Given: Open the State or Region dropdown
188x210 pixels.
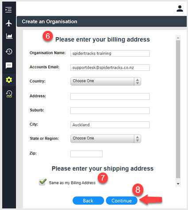Looking at the screenshot, I should point(106,139).
